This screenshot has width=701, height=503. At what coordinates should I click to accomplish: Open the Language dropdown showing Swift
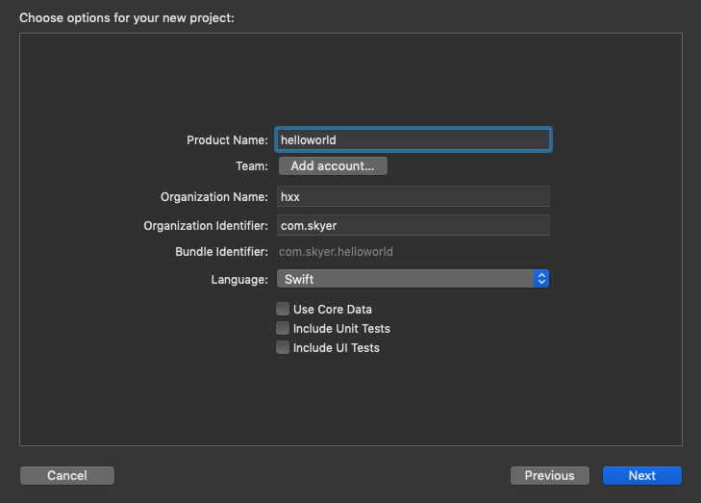coord(406,279)
